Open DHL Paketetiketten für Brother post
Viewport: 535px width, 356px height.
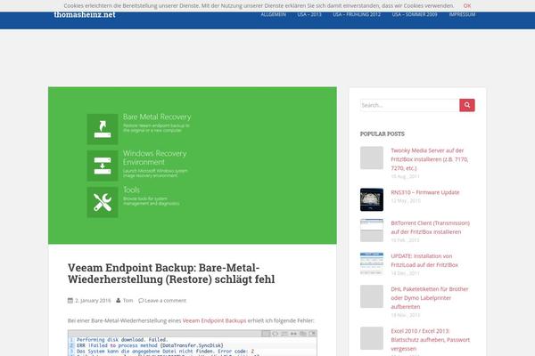[430, 298]
